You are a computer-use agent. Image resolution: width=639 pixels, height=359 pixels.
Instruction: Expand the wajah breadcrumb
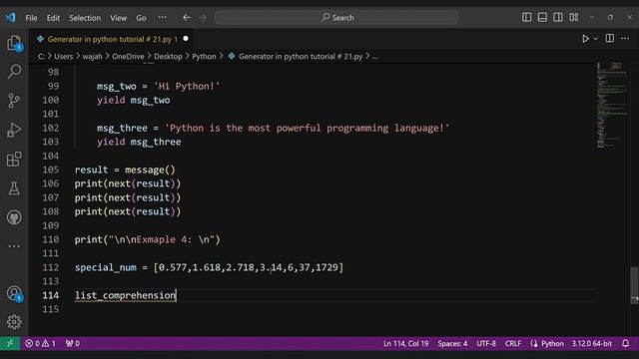pos(93,57)
